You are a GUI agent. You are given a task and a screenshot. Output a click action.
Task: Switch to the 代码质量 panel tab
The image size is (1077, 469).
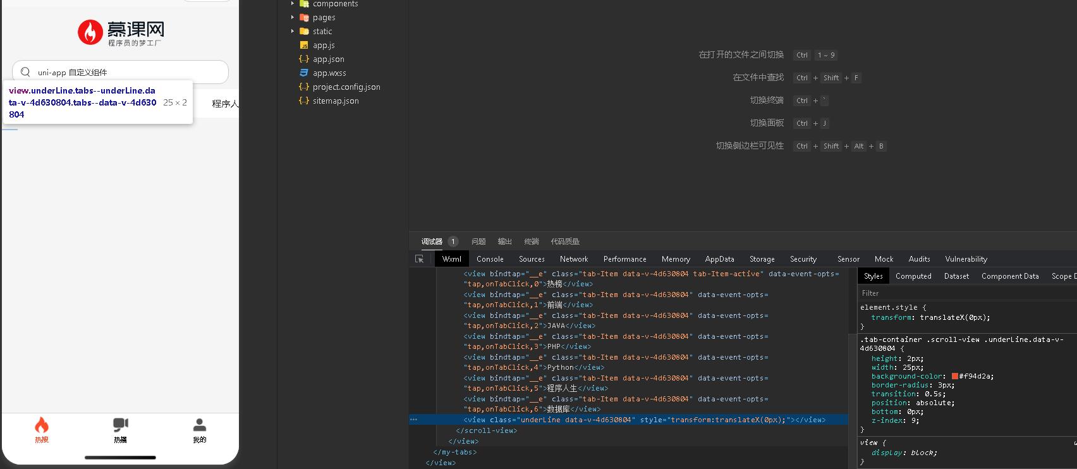click(565, 241)
